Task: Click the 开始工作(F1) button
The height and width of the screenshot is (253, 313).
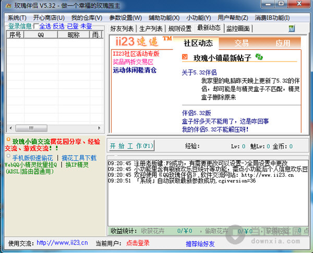Action: pyautogui.click(x=131, y=146)
